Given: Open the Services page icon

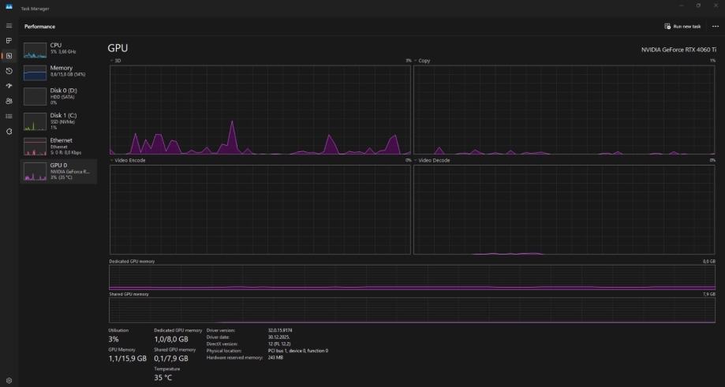Looking at the screenshot, I should point(9,132).
